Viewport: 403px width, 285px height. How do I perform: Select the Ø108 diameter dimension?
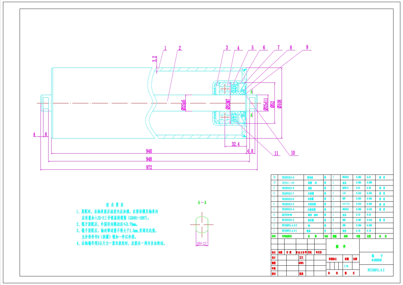tap(279, 104)
